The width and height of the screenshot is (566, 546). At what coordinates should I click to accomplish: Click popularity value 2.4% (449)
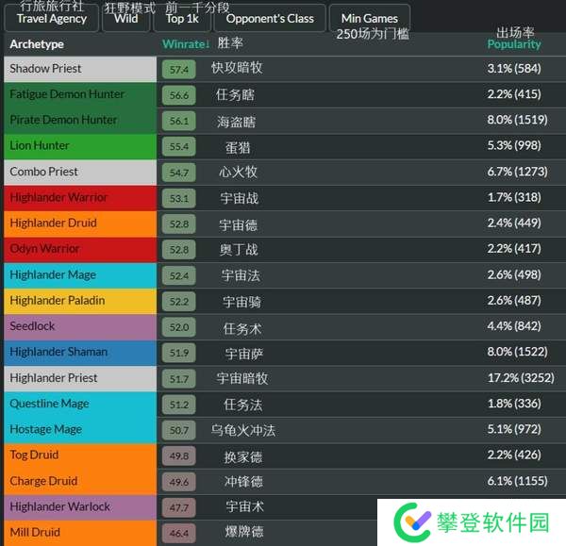514,223
